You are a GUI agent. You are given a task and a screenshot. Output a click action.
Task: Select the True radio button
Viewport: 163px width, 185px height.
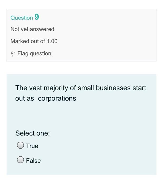[21, 146]
